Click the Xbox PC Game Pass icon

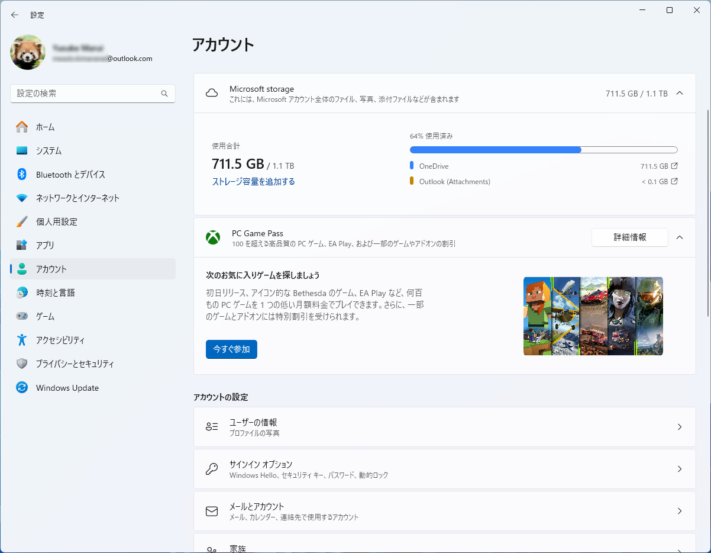213,237
